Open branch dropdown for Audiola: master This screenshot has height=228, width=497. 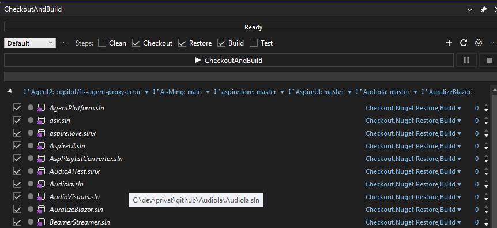point(415,92)
